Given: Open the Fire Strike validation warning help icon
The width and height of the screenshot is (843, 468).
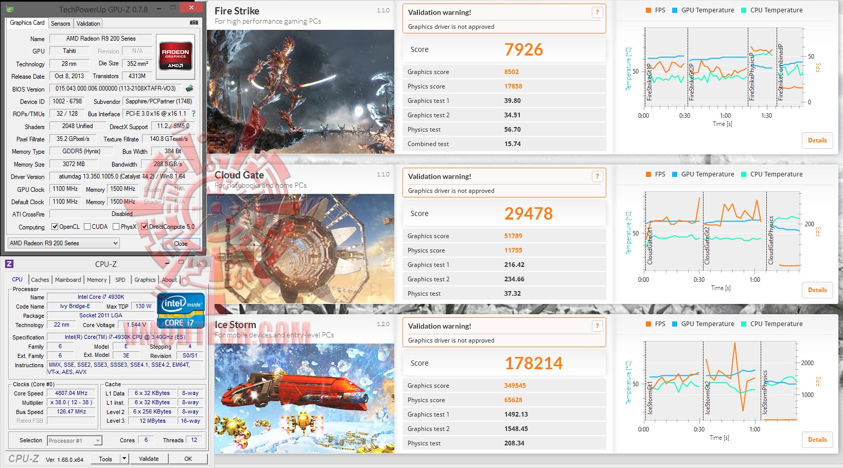Looking at the screenshot, I should [x=597, y=12].
